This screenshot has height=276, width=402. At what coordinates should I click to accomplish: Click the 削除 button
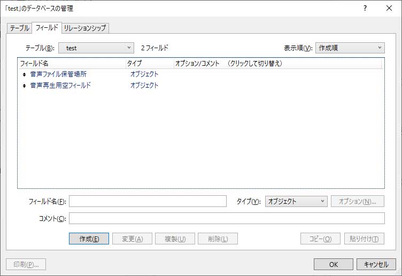point(218,239)
